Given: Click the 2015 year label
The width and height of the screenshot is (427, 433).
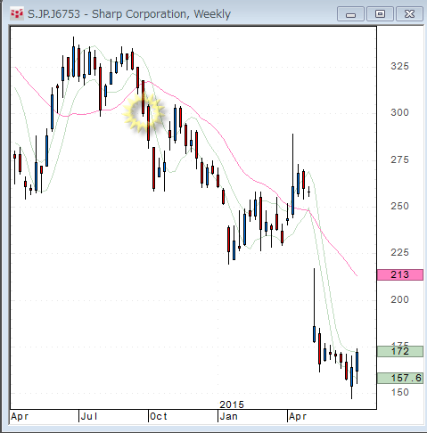Looking at the screenshot, I should [x=232, y=404].
